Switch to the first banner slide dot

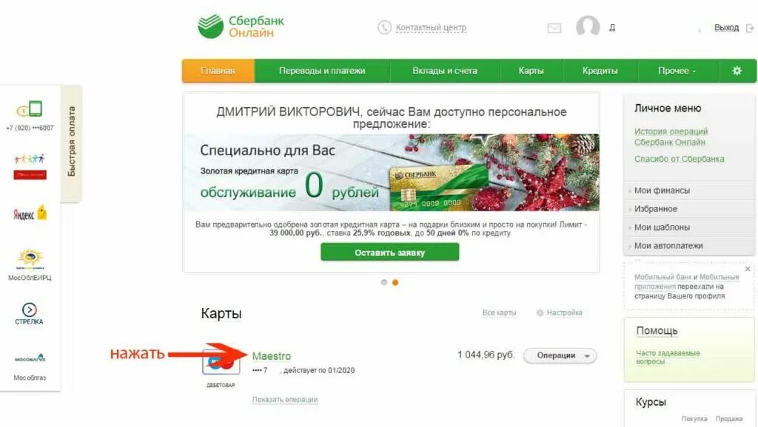384,282
